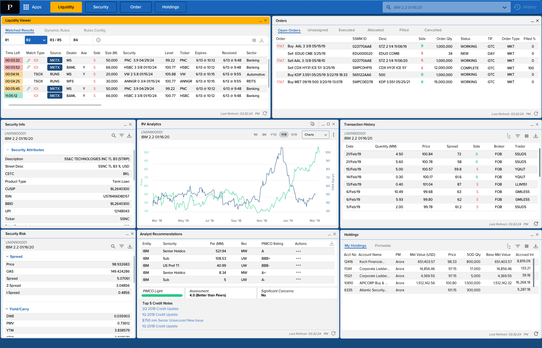Export Liquidity Viewer results via download icon
This screenshot has height=348, width=542.
click(x=262, y=40)
